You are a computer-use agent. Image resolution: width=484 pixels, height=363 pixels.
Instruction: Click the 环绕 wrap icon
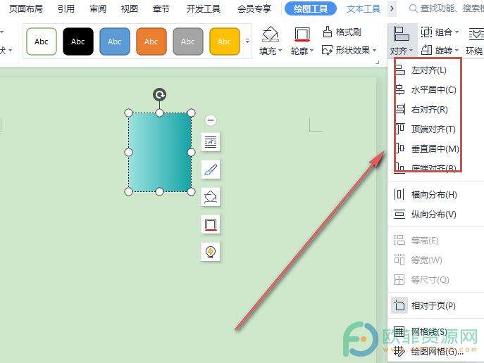[476, 34]
